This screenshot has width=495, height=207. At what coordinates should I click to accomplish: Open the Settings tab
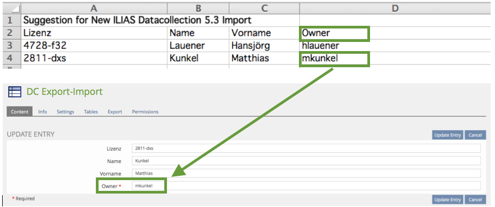tap(65, 111)
